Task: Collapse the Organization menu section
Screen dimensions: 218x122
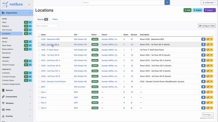Action: 17,13
